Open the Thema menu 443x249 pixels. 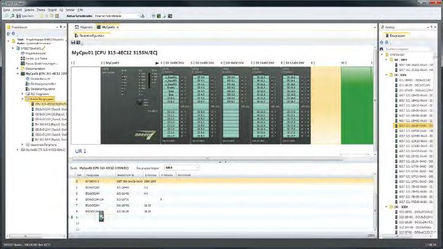(x=41, y=10)
